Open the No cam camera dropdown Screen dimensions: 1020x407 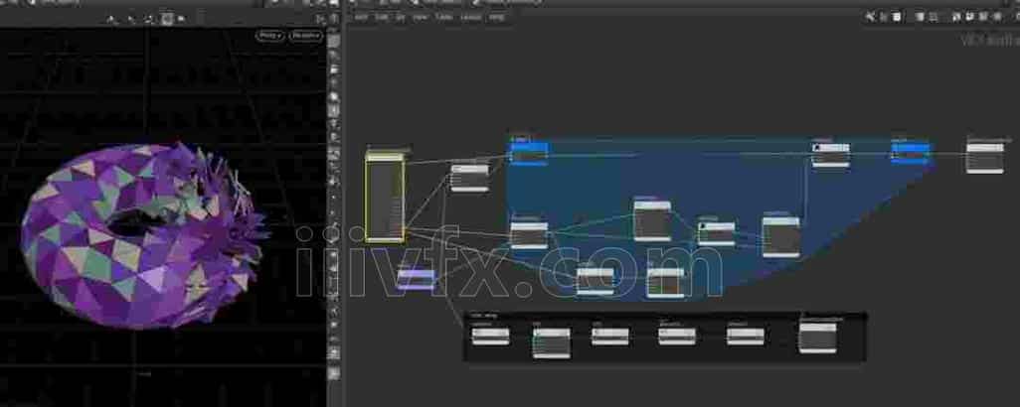(305, 36)
